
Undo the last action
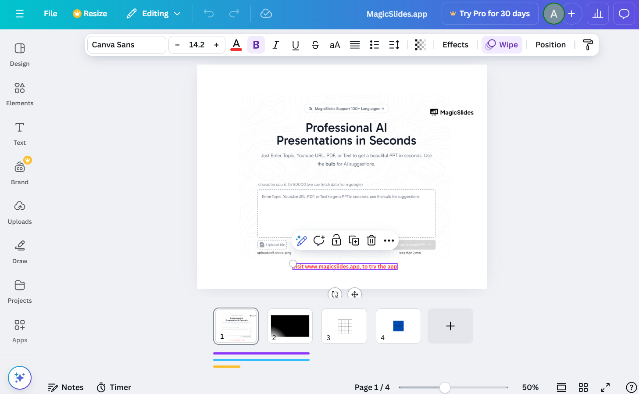tap(209, 14)
